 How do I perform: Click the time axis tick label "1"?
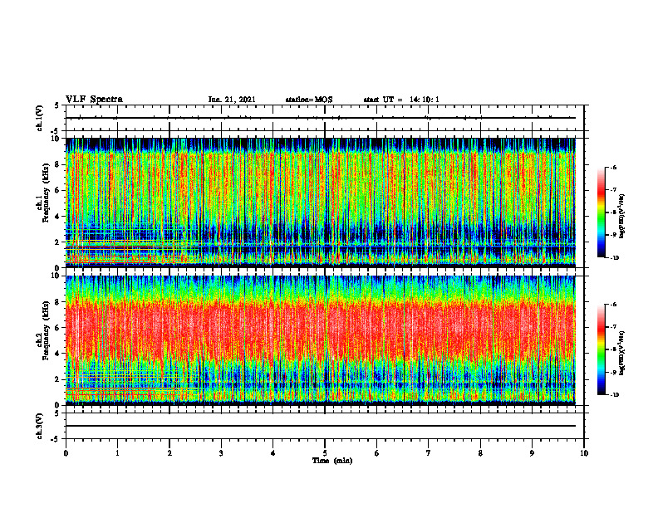[x=117, y=453]
